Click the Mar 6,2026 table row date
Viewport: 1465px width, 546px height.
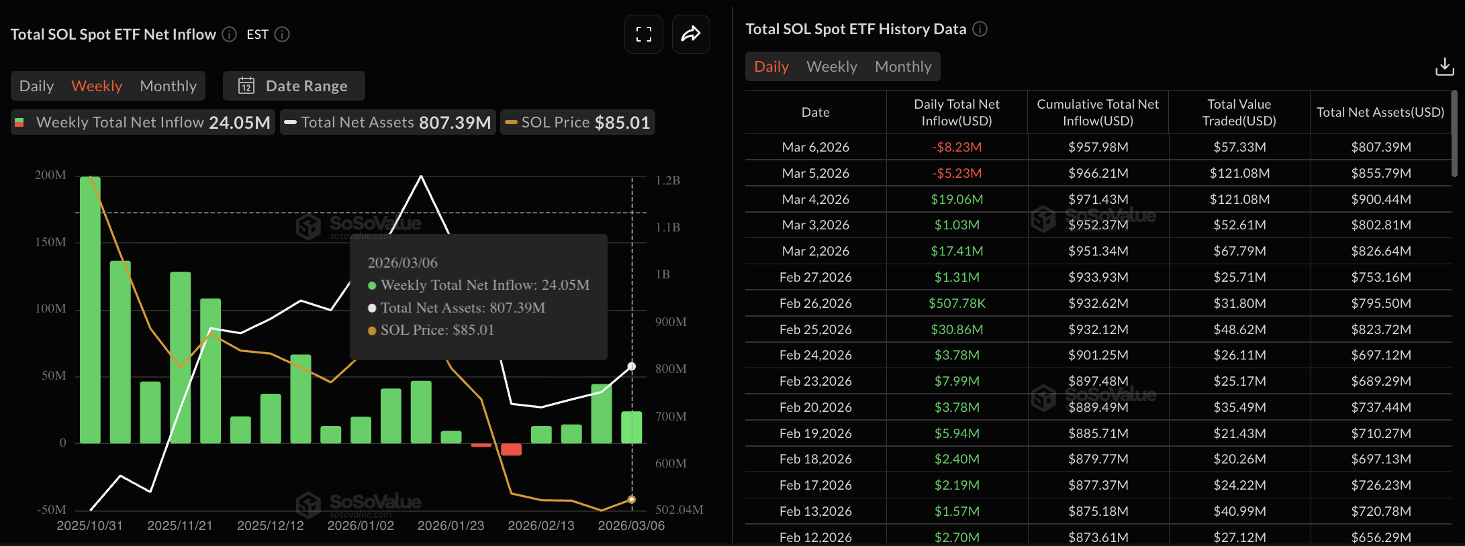815,147
